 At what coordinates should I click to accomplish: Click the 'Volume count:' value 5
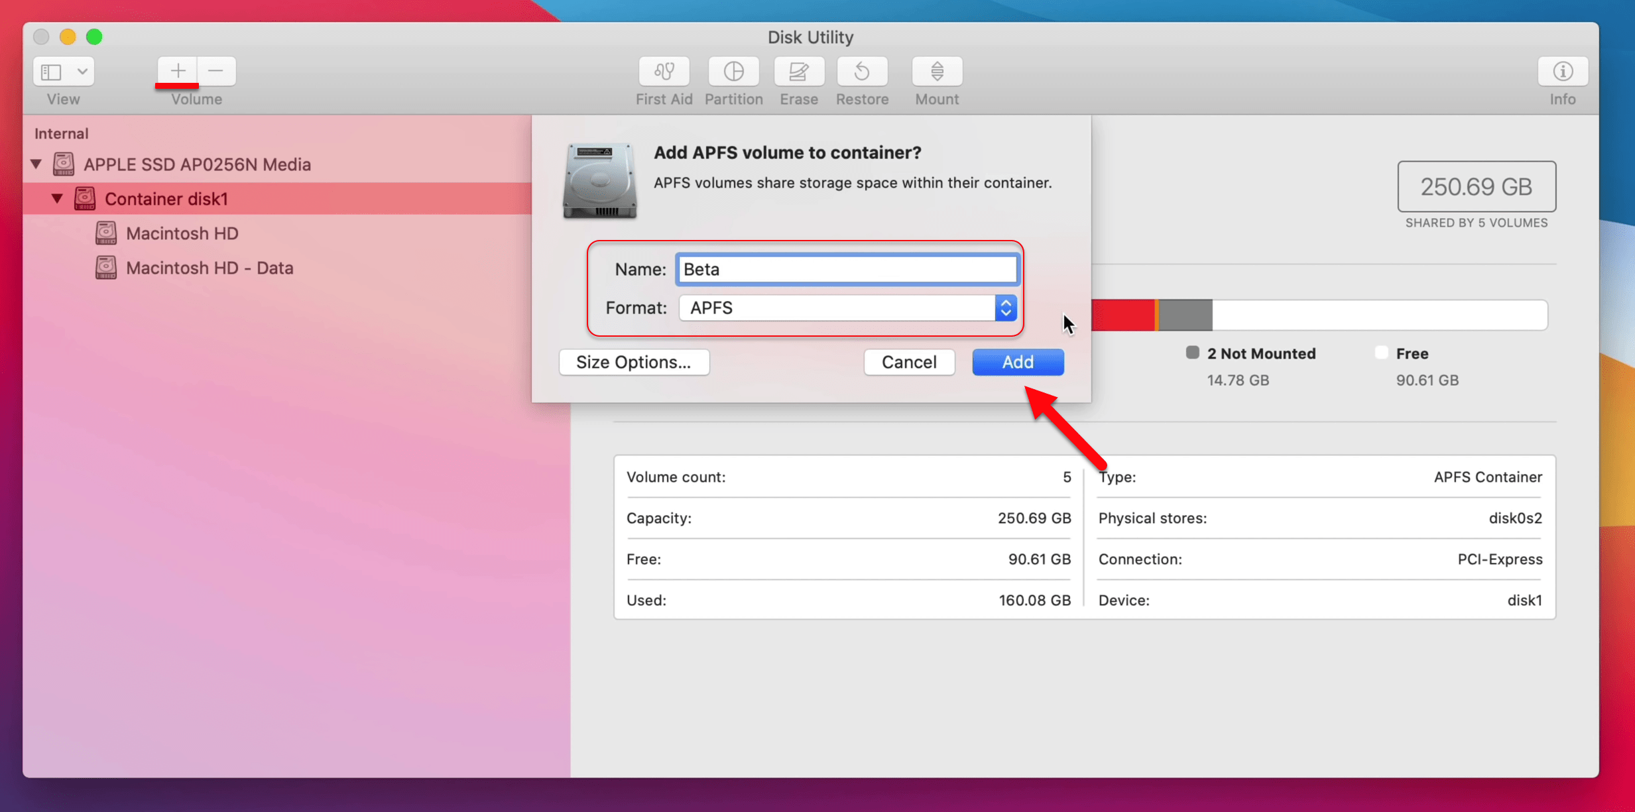(x=1066, y=477)
